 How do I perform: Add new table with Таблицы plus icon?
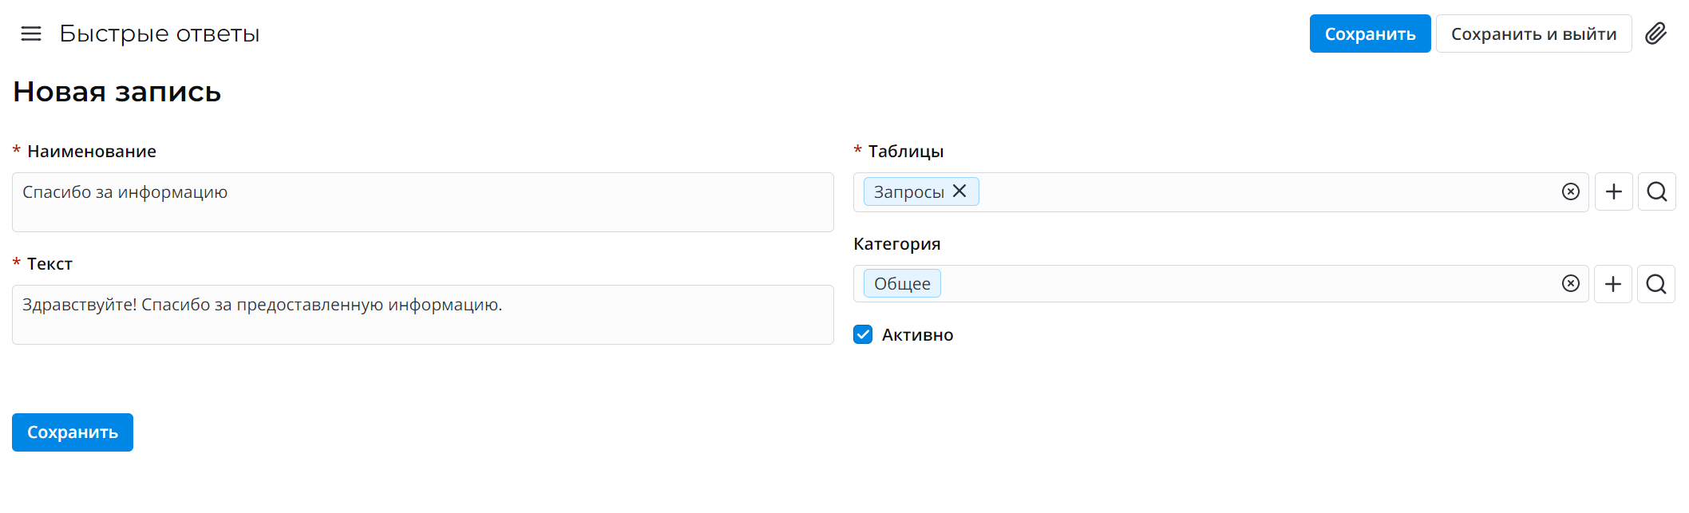(x=1613, y=192)
